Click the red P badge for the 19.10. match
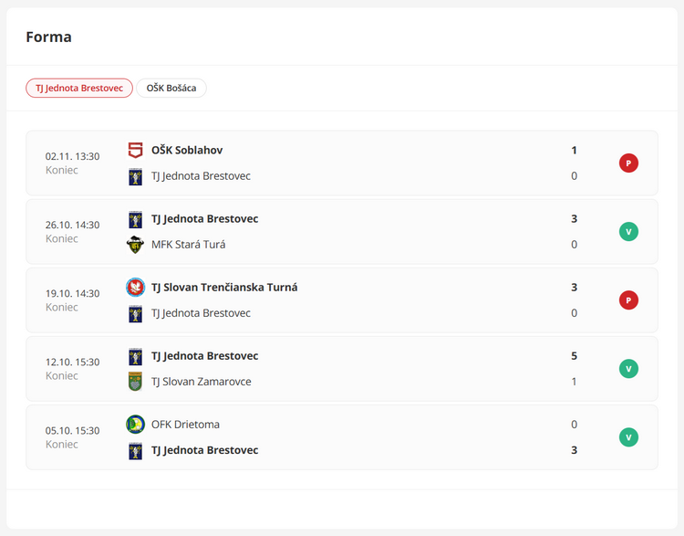 coord(628,300)
